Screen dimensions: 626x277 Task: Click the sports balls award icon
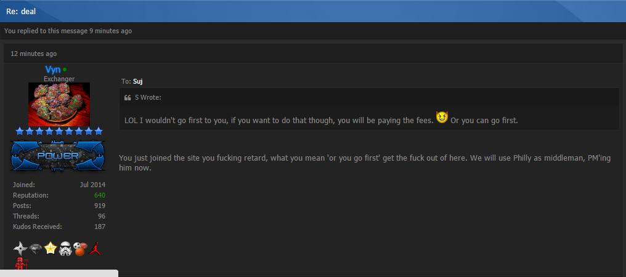[x=80, y=249]
